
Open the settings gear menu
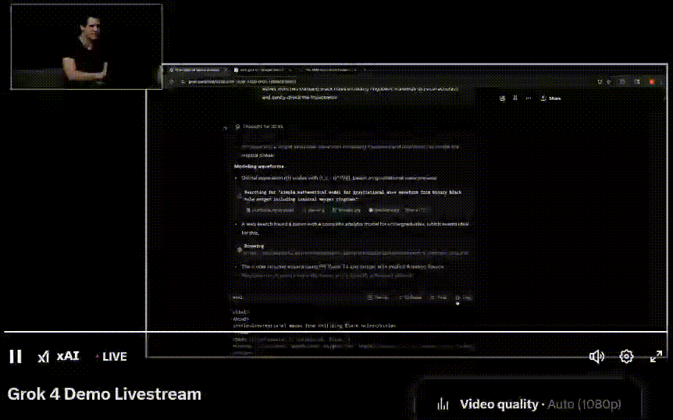tap(626, 357)
